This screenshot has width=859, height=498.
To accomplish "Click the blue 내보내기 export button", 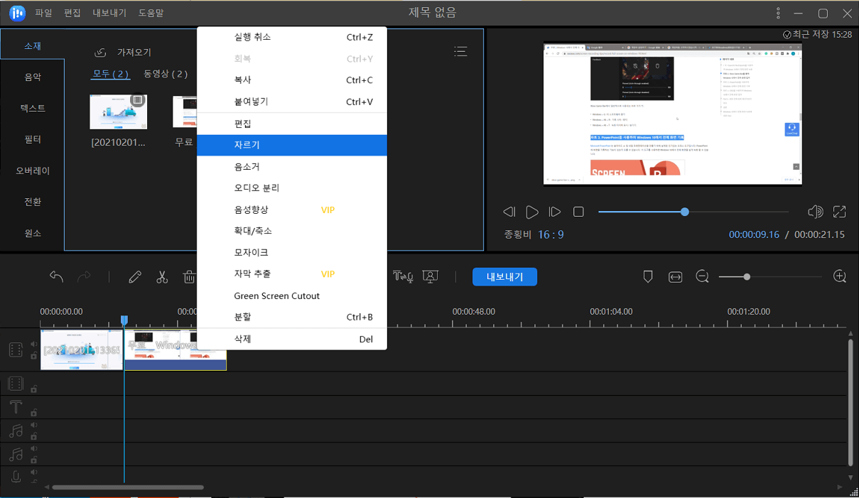I will click(x=504, y=277).
